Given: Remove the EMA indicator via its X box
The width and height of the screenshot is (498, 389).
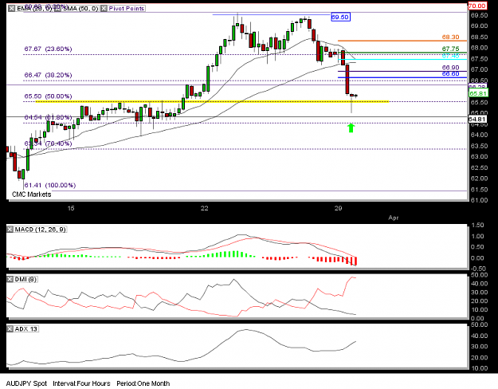Looking at the screenshot, I should [x=12, y=9].
